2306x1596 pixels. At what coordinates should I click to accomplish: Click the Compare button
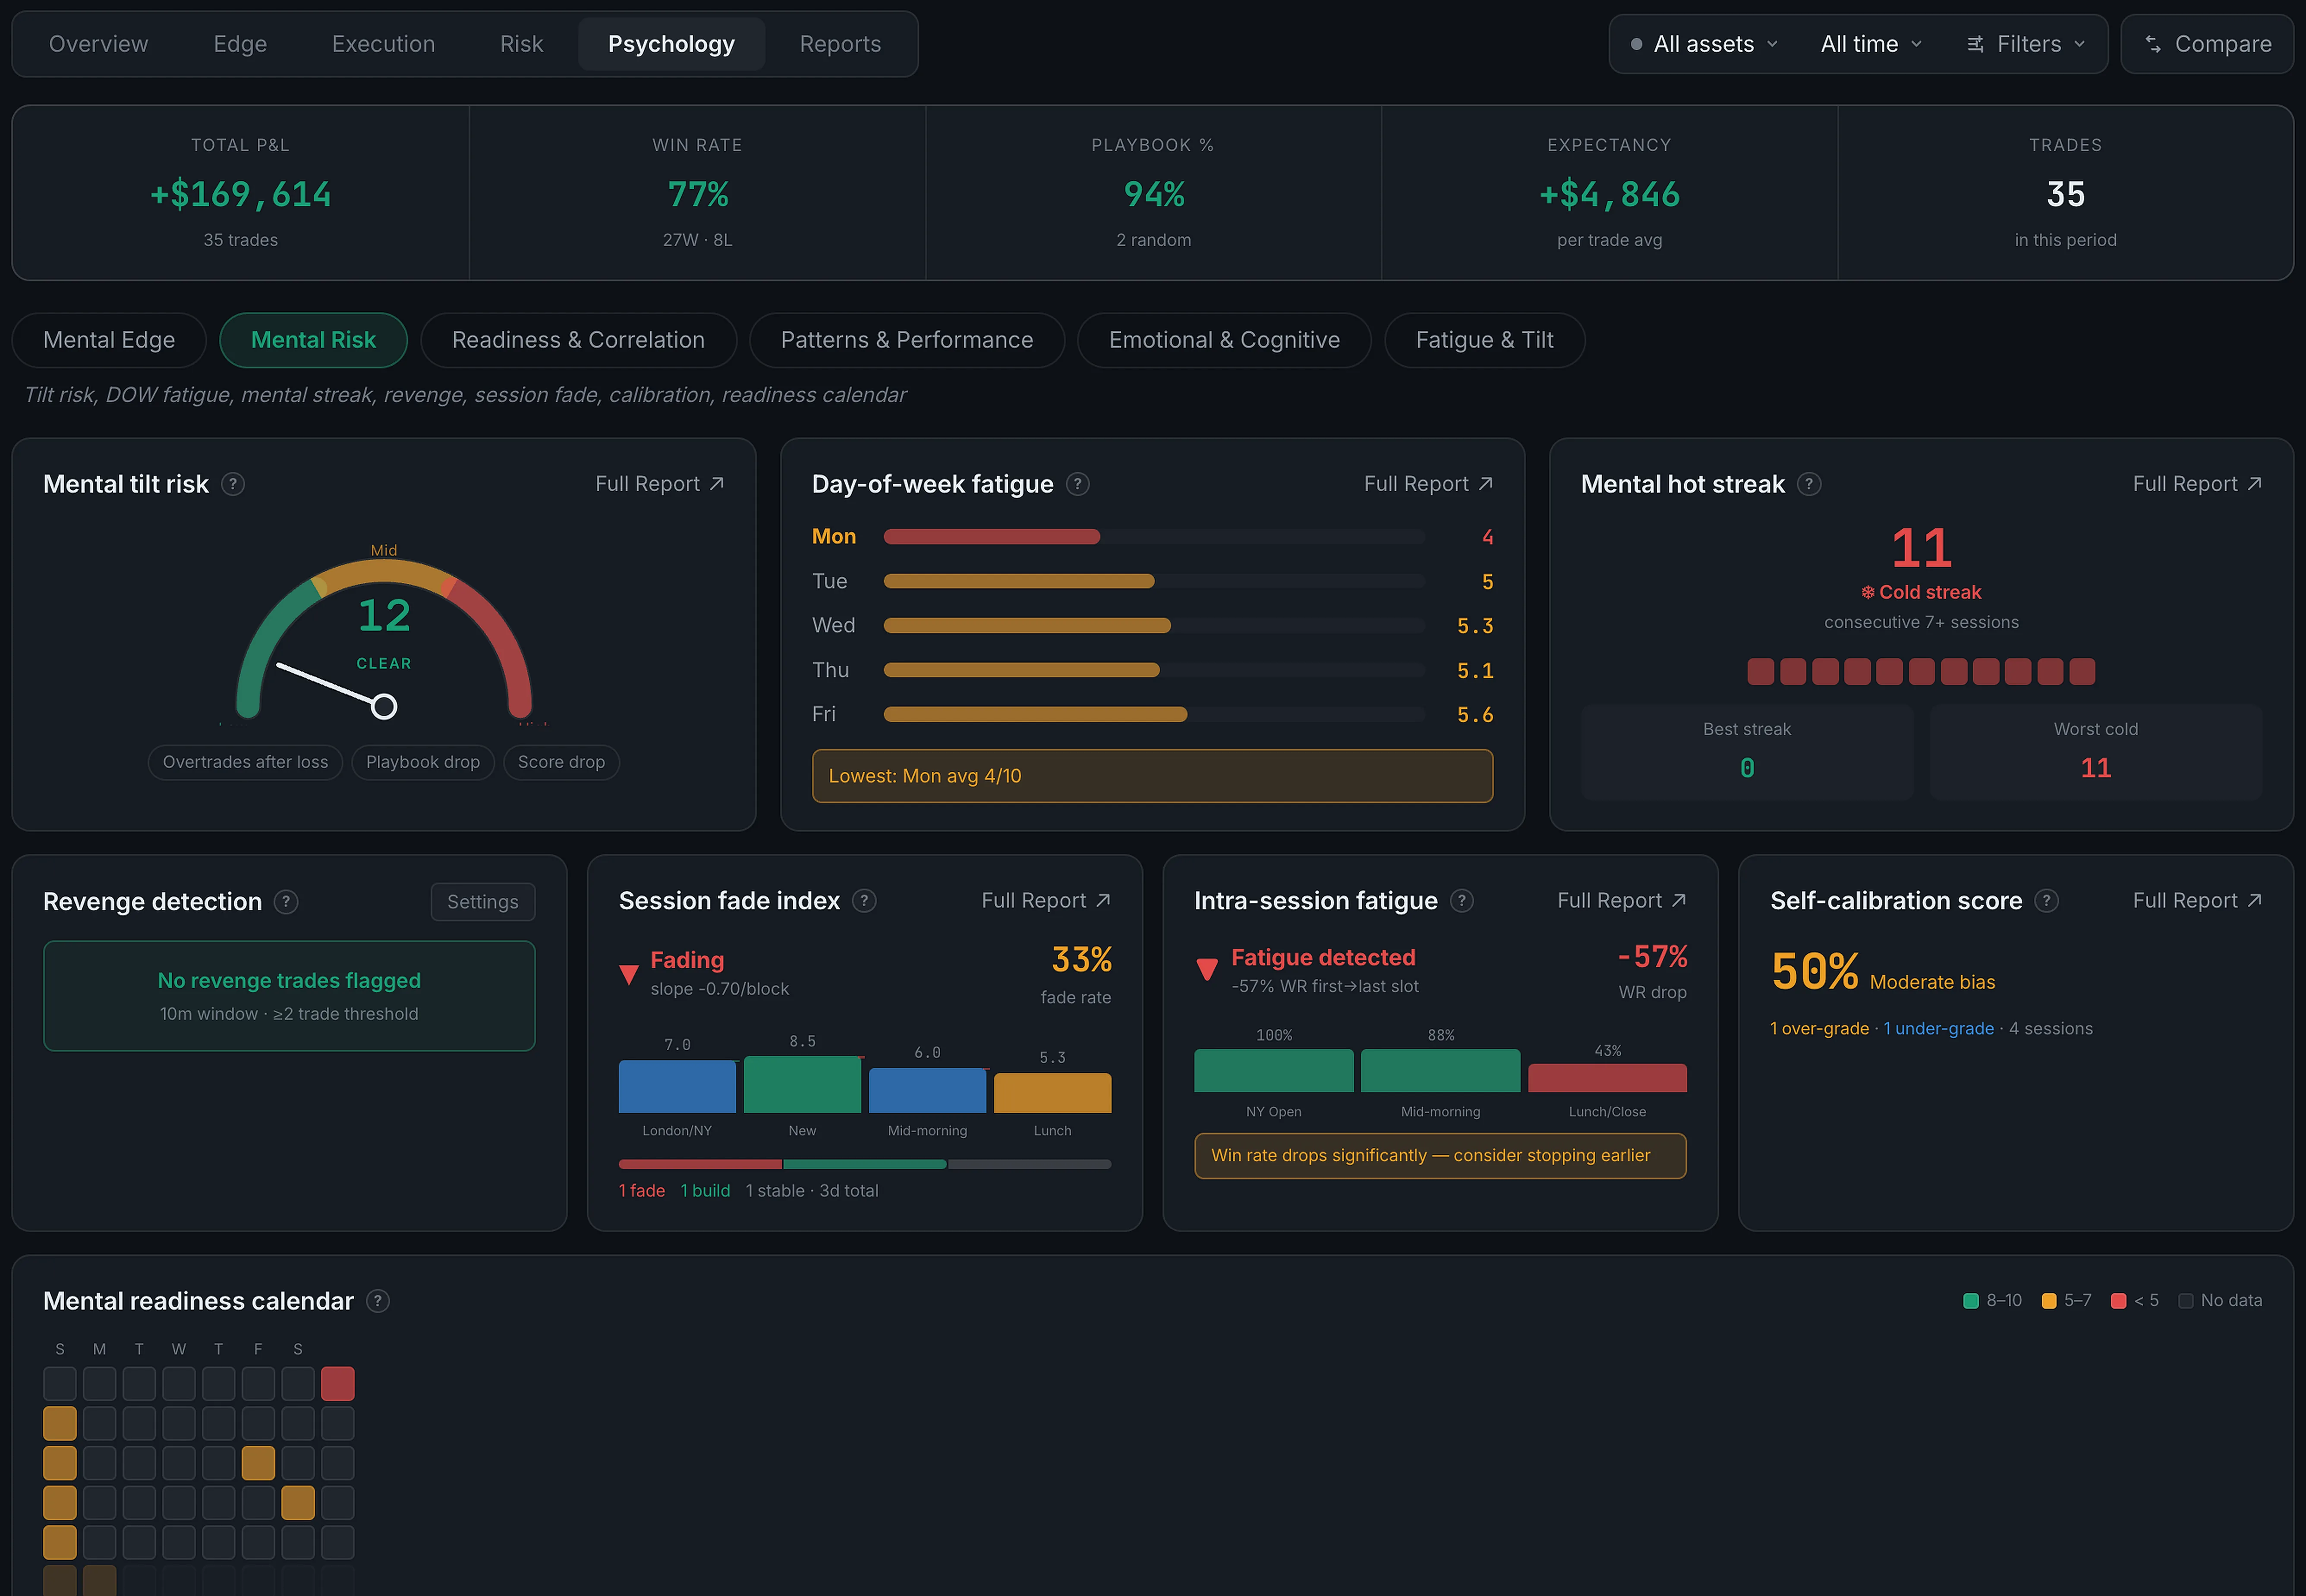tap(2207, 44)
